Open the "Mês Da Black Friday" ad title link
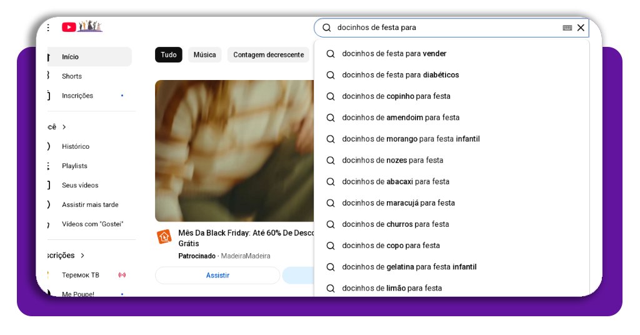 coord(245,232)
